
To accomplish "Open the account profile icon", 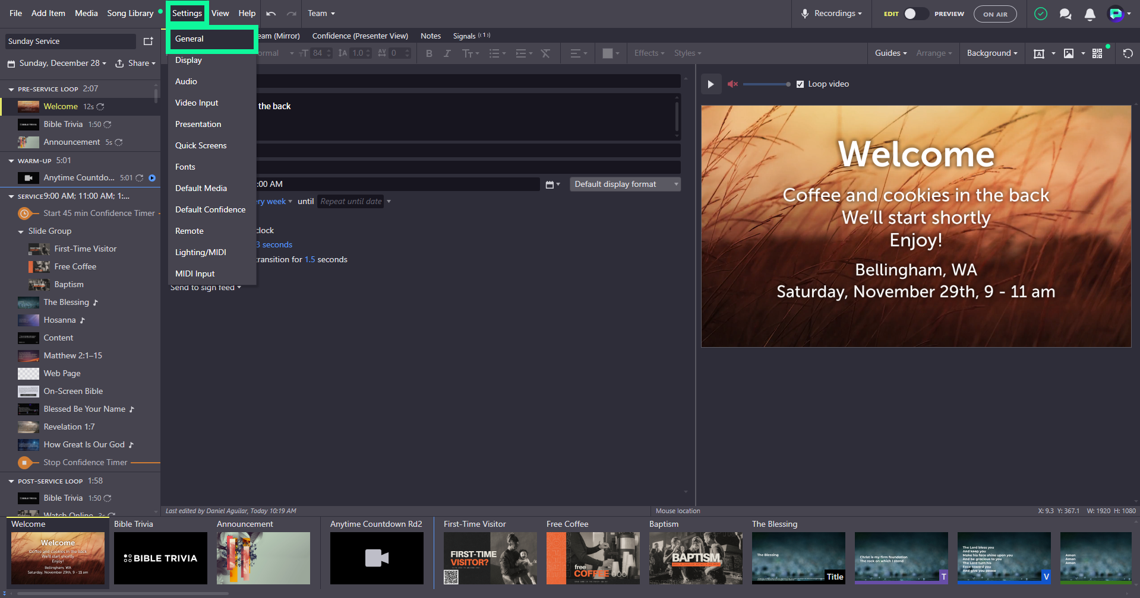I will (x=1116, y=14).
